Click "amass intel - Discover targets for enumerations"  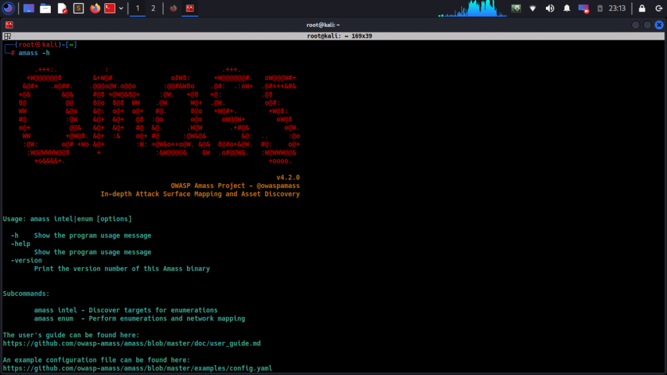(x=126, y=311)
